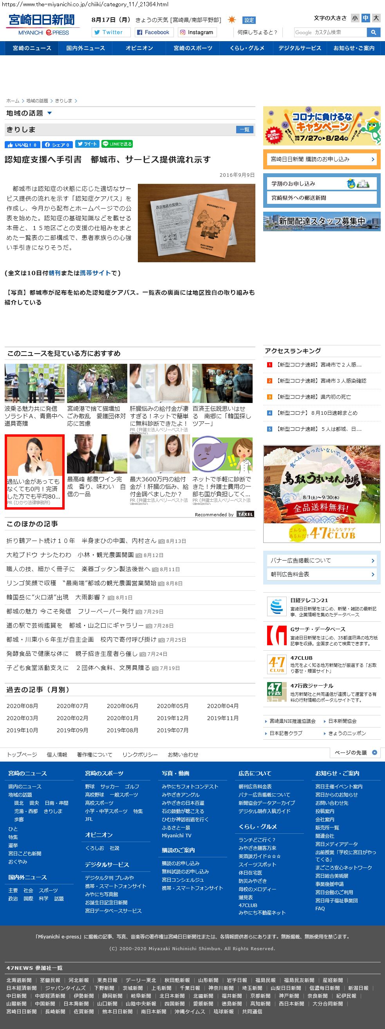385x1029 pixels.
Task: Click the ツイート share button
Action: pyautogui.click(x=87, y=144)
